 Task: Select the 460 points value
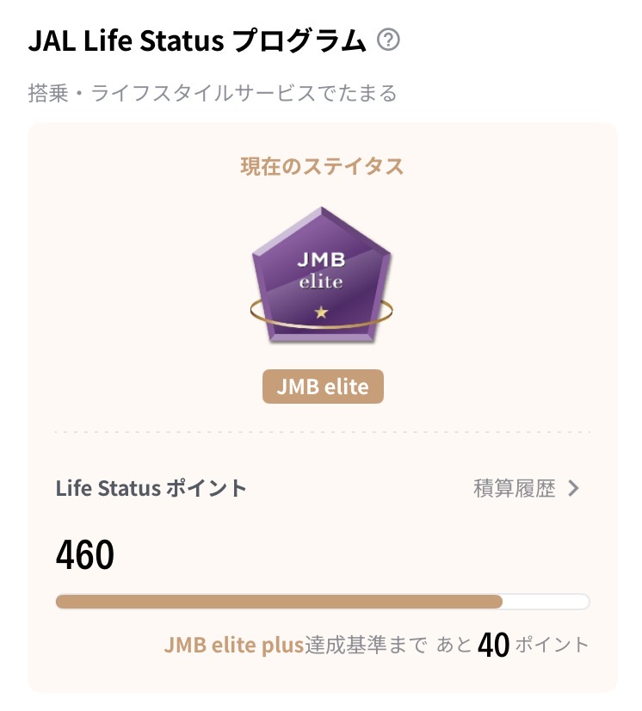point(85,555)
